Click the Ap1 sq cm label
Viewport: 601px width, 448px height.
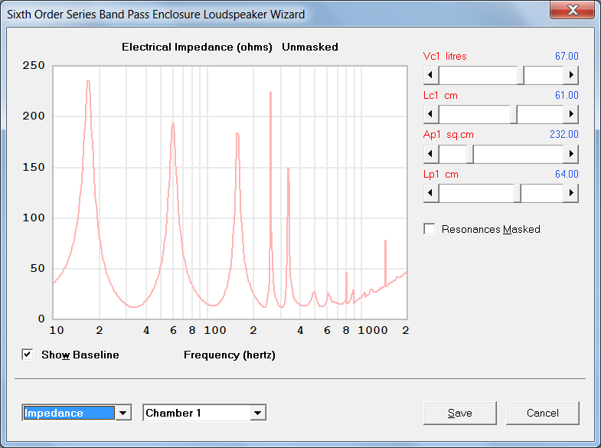tap(449, 135)
